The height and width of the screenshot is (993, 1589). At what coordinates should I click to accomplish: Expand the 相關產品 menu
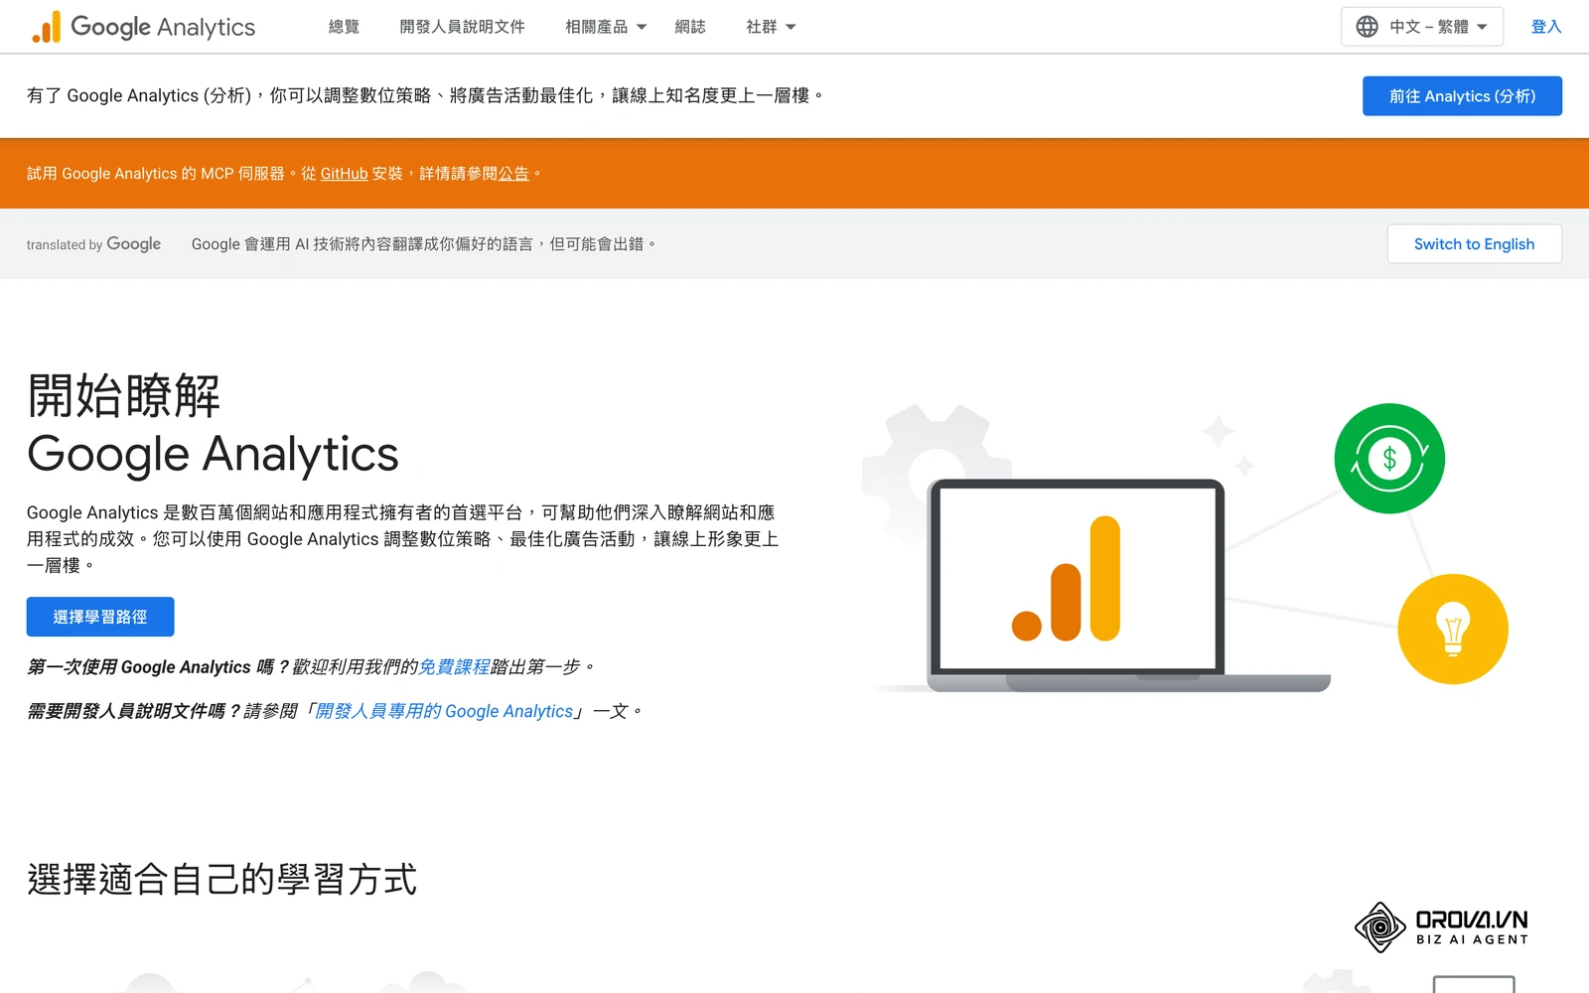click(x=606, y=27)
